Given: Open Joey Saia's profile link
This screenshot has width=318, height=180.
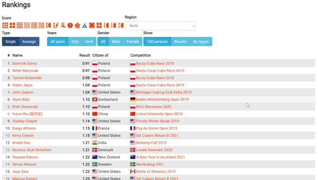Looking at the screenshot, I should click(20, 171).
